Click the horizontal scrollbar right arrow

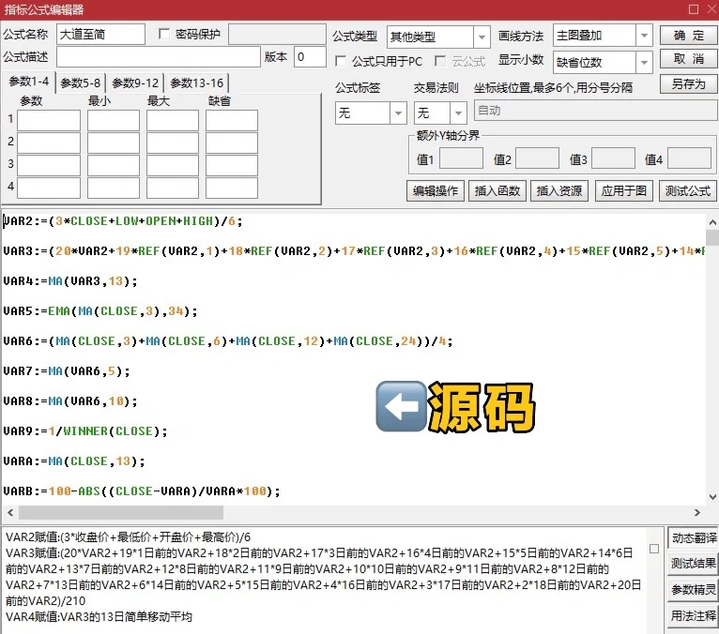[697, 512]
